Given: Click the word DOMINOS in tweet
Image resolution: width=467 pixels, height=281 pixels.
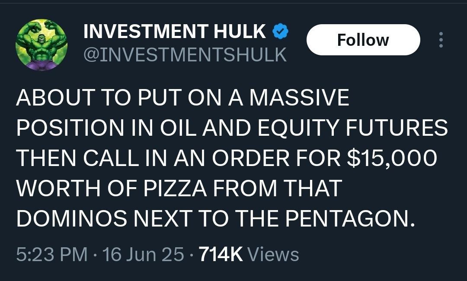Looking at the screenshot, I should (71, 218).
